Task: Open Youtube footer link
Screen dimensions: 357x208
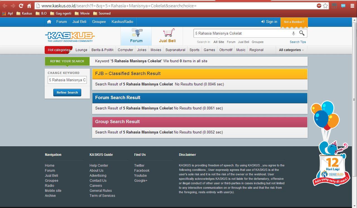Action: point(140,176)
